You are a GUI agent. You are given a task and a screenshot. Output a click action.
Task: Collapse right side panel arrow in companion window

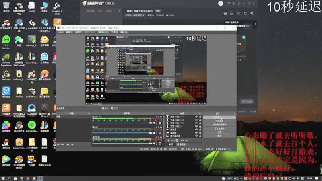pos(256,24)
